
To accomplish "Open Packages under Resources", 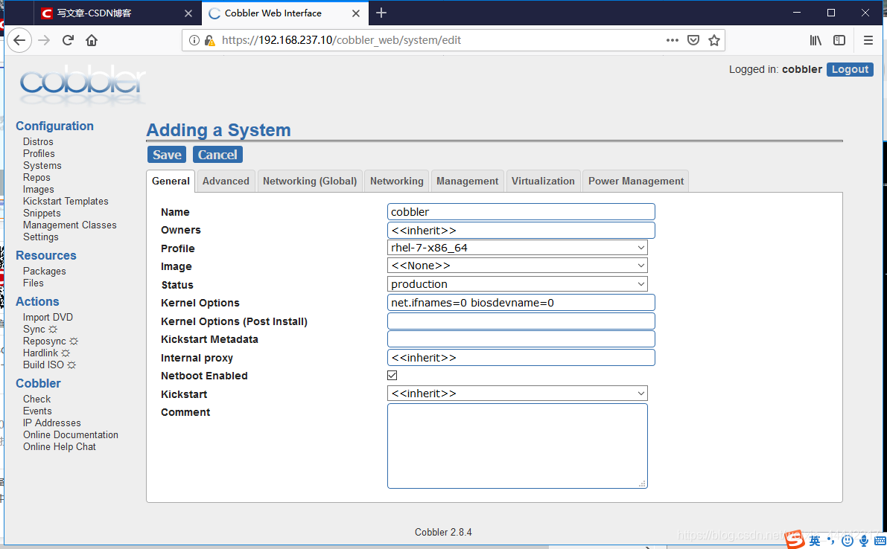I will tap(44, 271).
